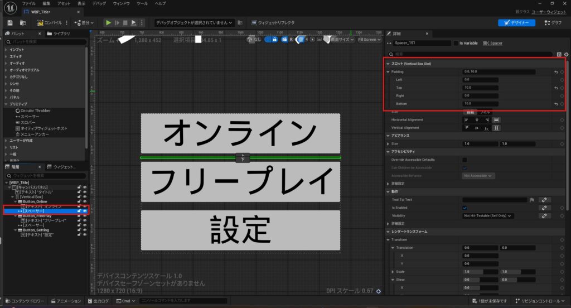571x308 pixels.
Task: Click the Browse to asset icon
Action: [x=22, y=23]
